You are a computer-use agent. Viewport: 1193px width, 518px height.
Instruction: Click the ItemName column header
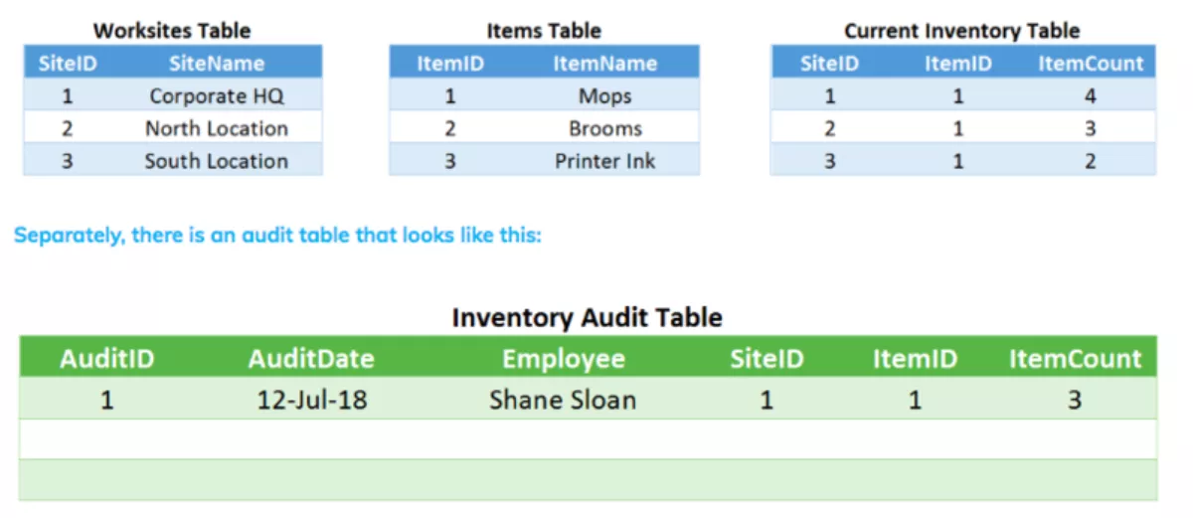pyautogui.click(x=604, y=64)
